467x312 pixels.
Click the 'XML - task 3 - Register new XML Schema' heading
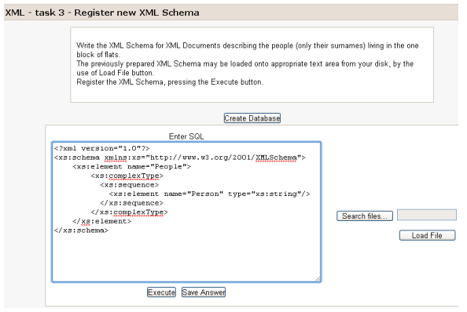[102, 13]
